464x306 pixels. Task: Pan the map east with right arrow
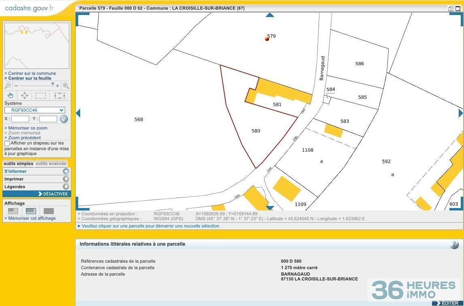click(460, 113)
